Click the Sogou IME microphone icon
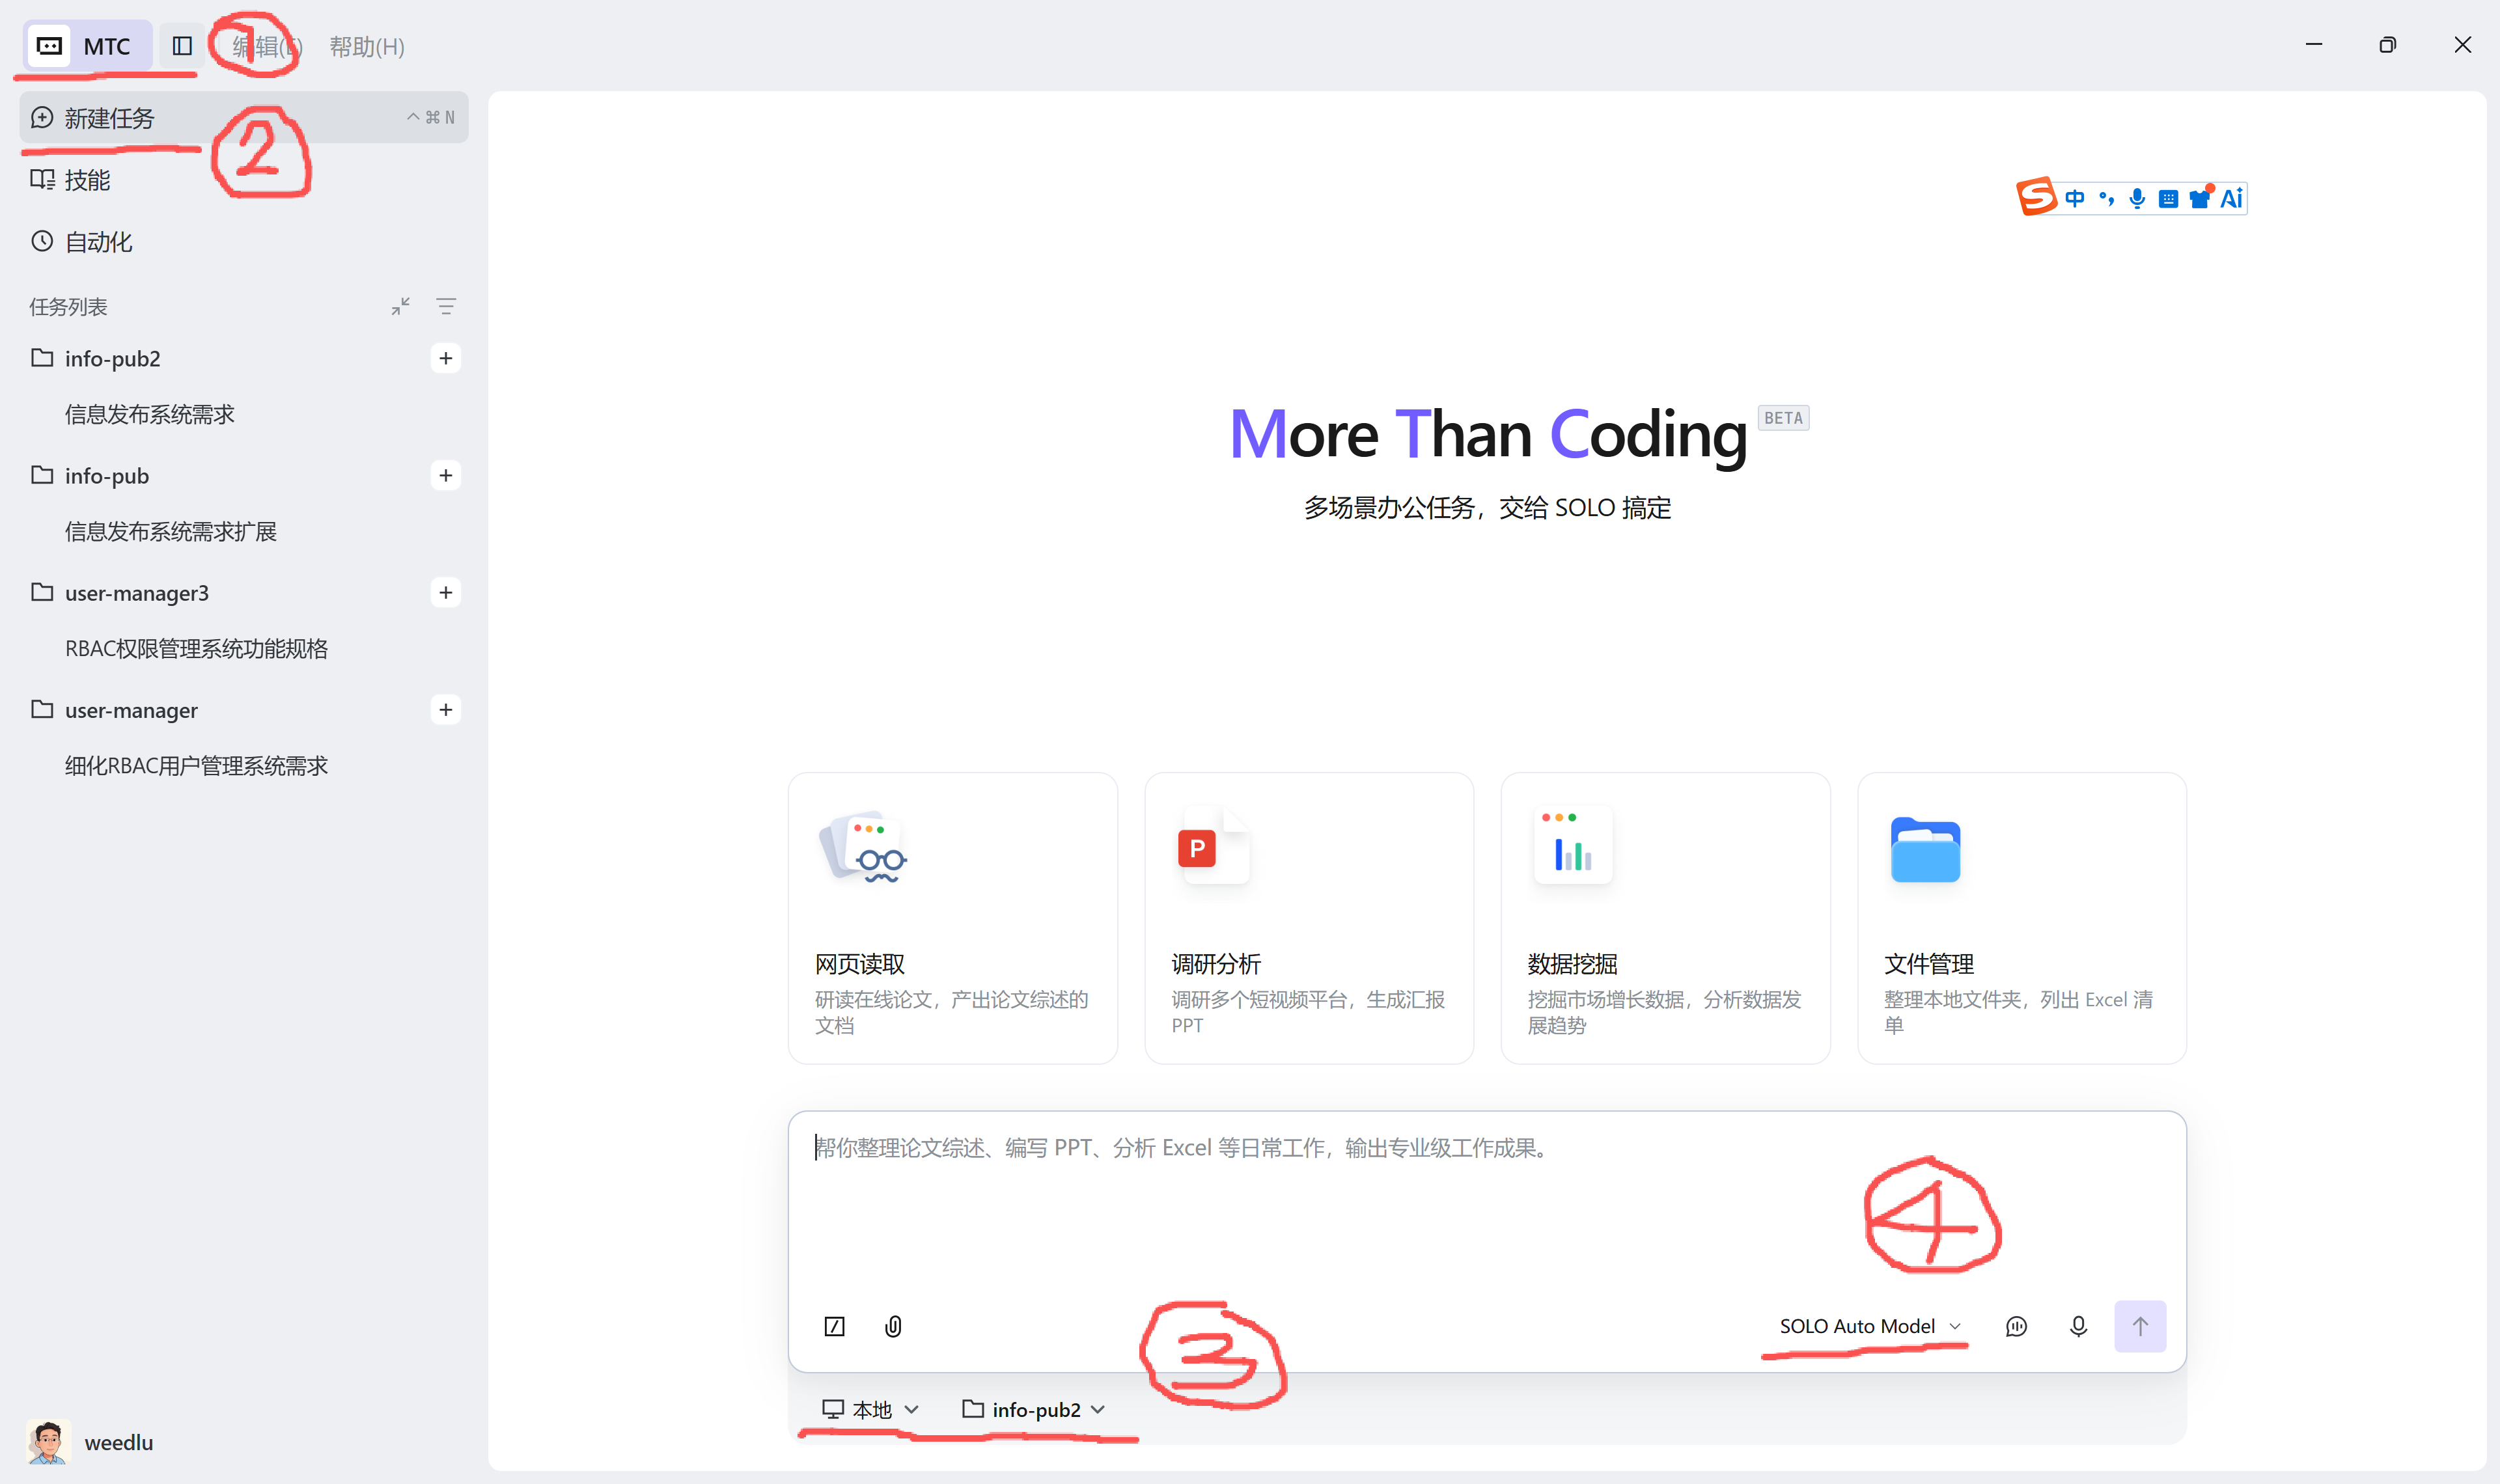2500x1484 pixels. (2137, 198)
